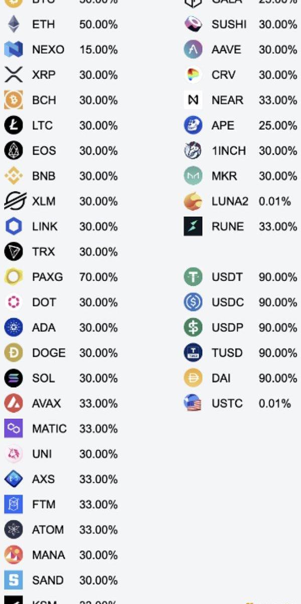Select the Dogecoin DOGE icon
This screenshot has width=301, height=604.
click(x=14, y=353)
